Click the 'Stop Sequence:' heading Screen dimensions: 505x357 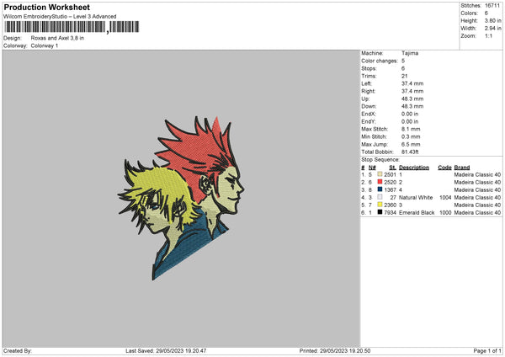tap(380, 160)
